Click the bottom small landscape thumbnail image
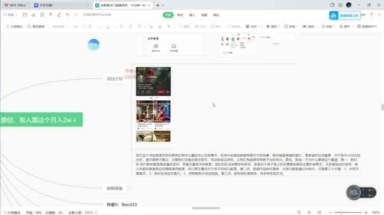The height and width of the screenshot is (215, 384). click(x=153, y=136)
